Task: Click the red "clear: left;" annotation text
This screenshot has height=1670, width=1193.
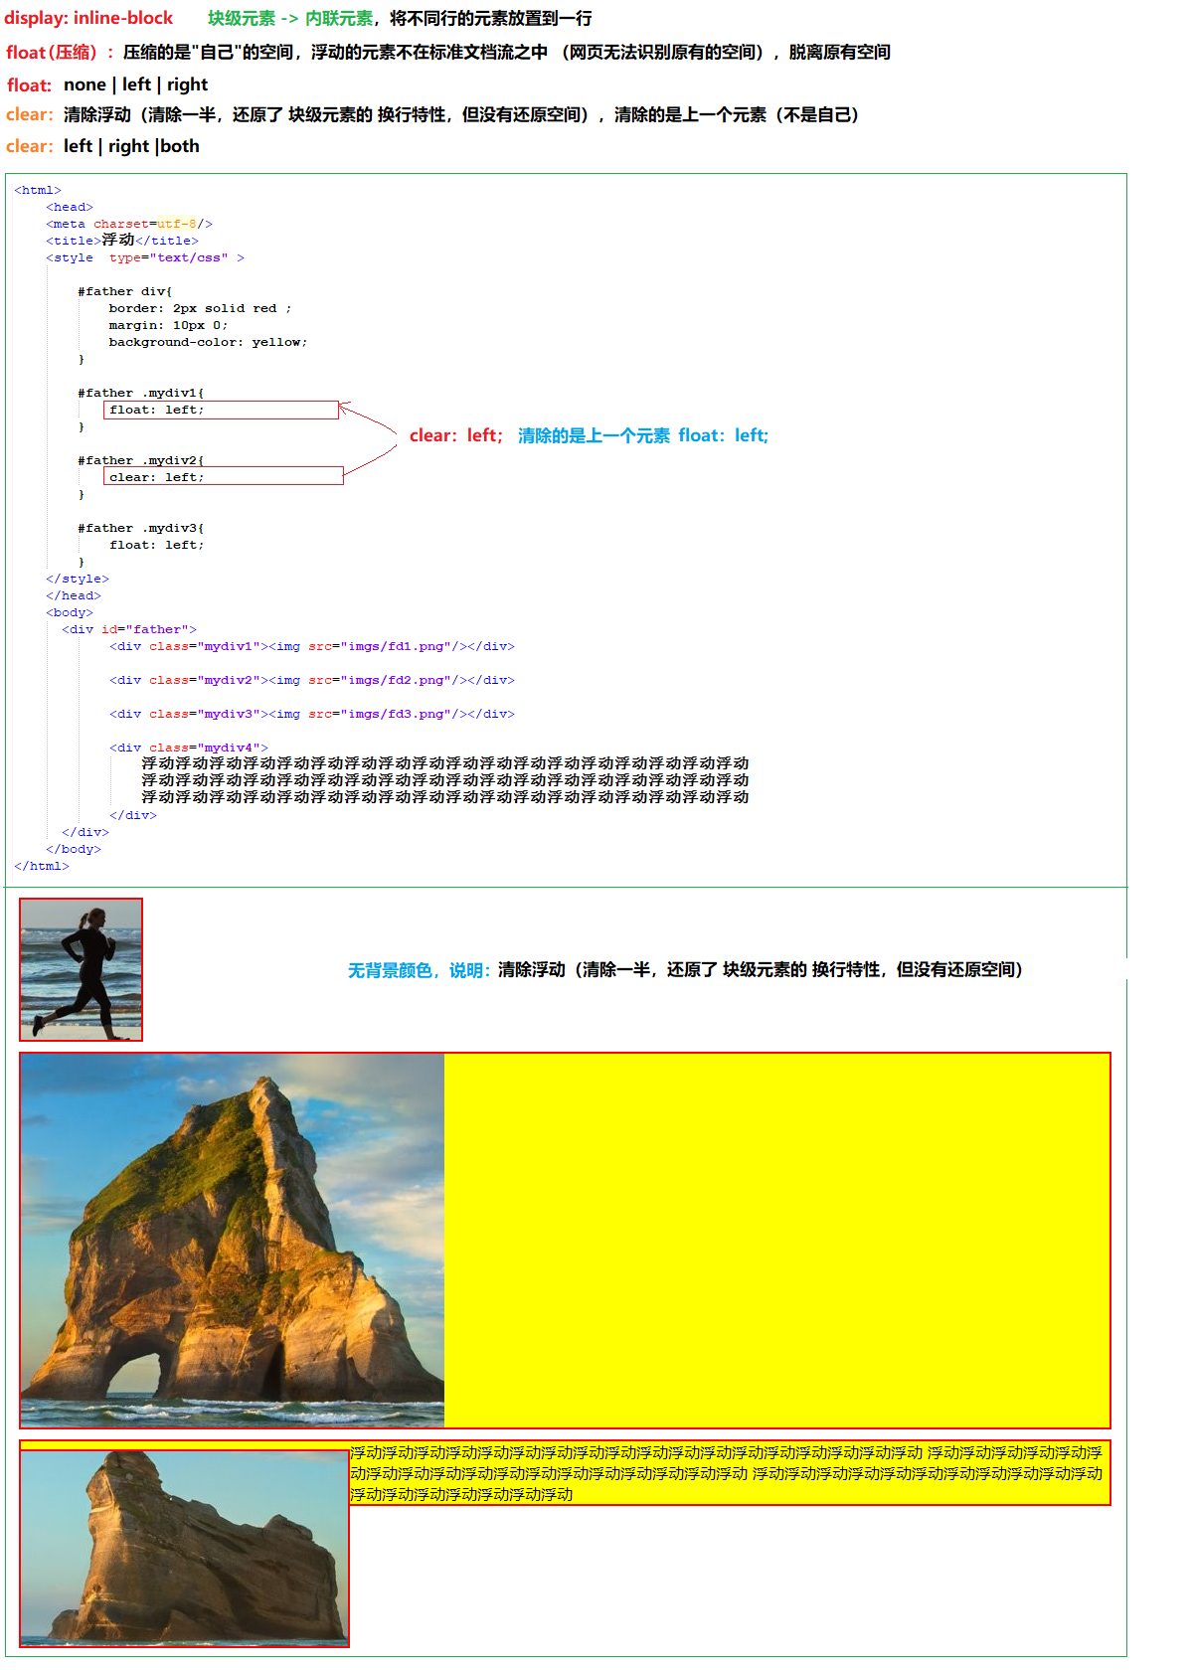Action: click(456, 435)
